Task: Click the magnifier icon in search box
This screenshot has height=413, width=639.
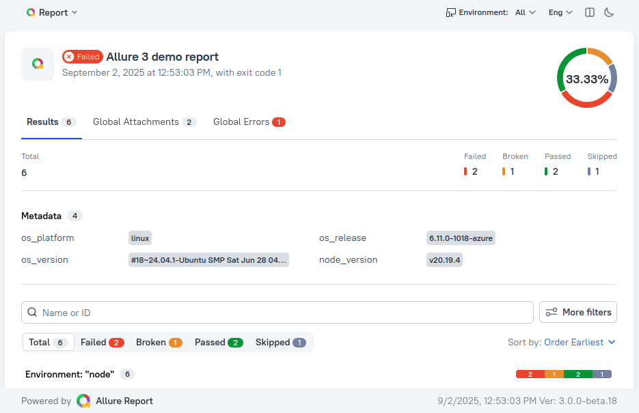Action: [32, 313]
